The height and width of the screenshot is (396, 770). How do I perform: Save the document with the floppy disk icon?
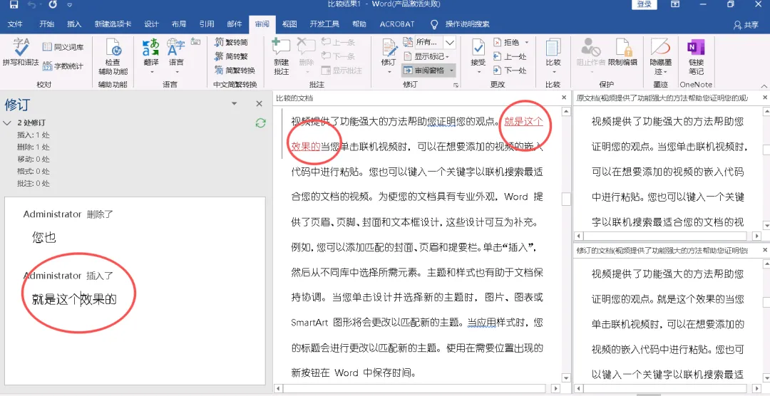[x=14, y=4]
